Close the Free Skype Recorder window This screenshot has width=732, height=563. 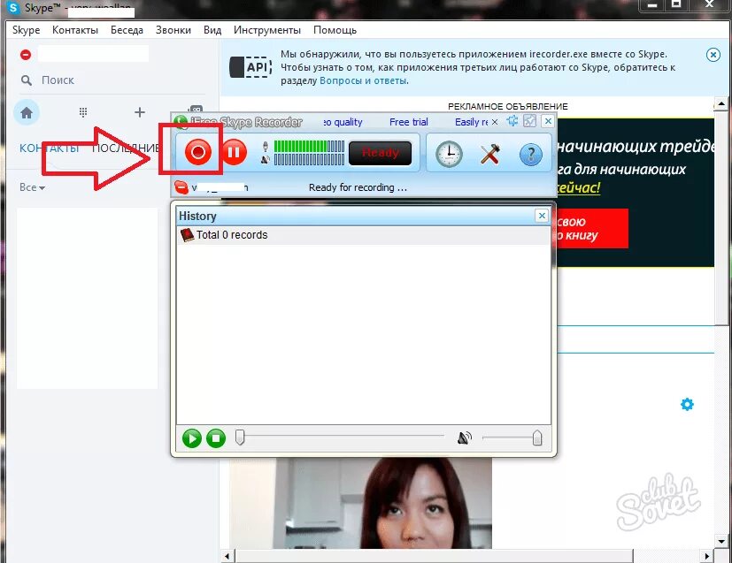click(548, 122)
